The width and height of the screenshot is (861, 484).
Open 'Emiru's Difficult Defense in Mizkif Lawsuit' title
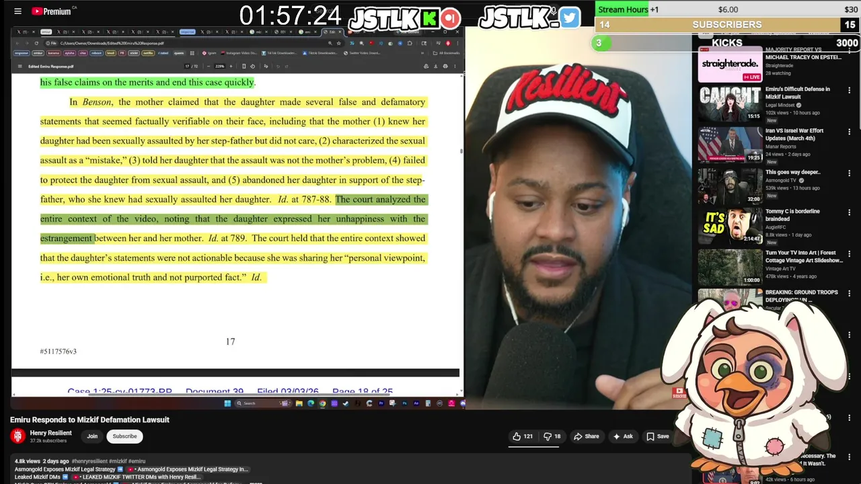[798, 93]
